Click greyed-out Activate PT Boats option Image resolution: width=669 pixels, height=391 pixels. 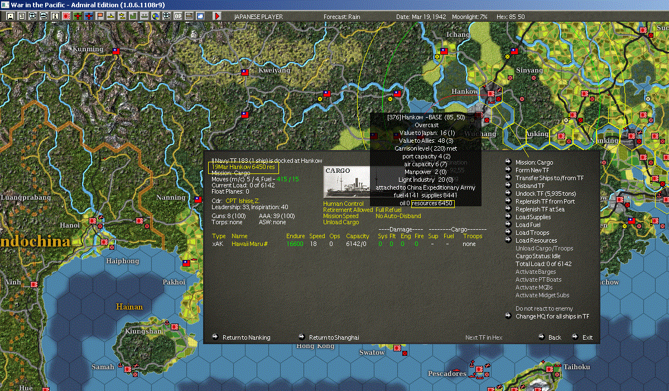538,279
